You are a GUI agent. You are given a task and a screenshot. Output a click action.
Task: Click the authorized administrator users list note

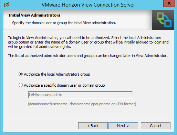(88, 56)
